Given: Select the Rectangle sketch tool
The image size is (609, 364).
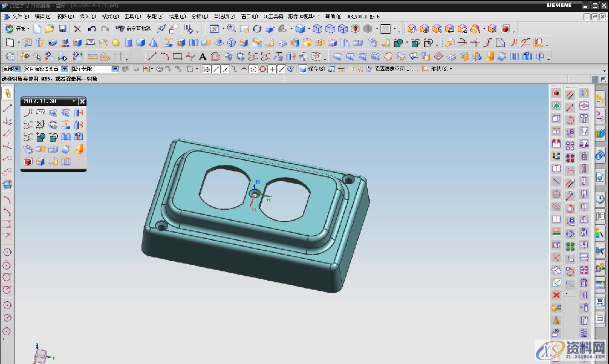Looking at the screenshot, I should click(177, 56).
